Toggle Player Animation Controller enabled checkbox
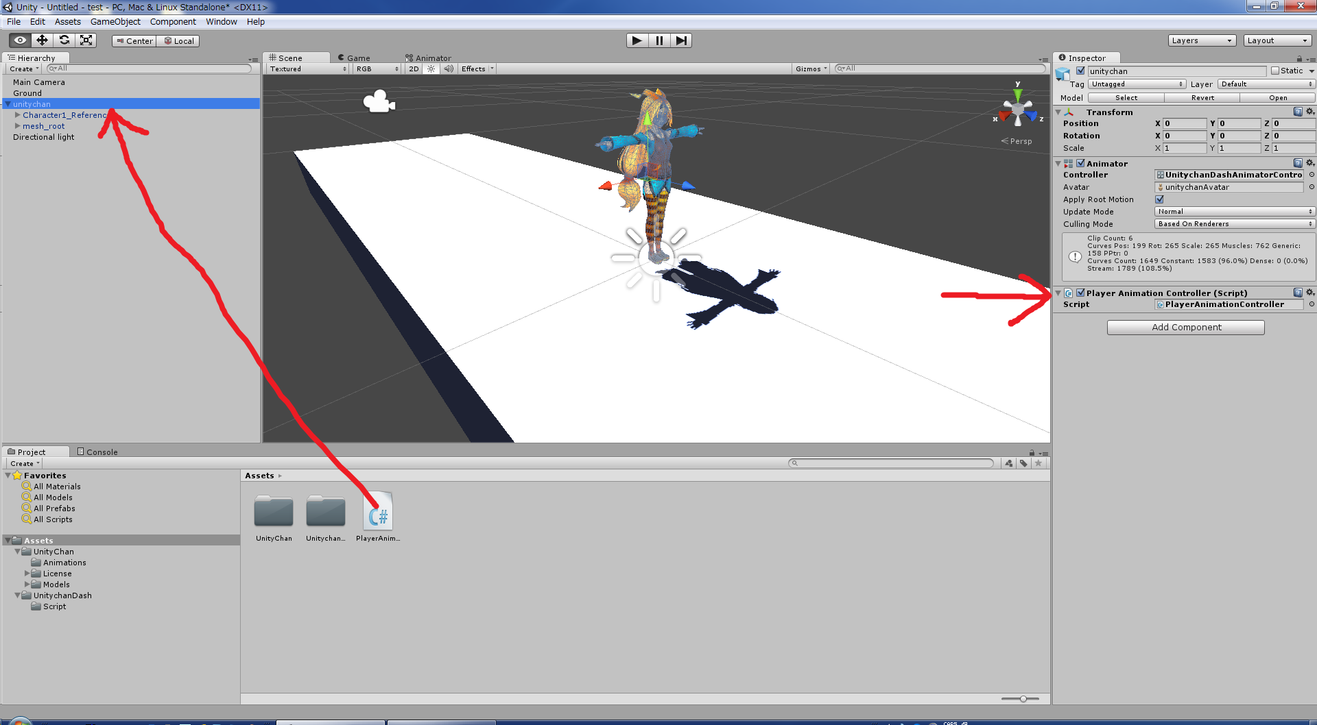 tap(1080, 293)
